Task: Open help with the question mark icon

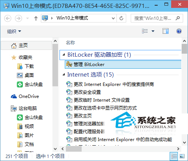Action: [x=179, y=31]
